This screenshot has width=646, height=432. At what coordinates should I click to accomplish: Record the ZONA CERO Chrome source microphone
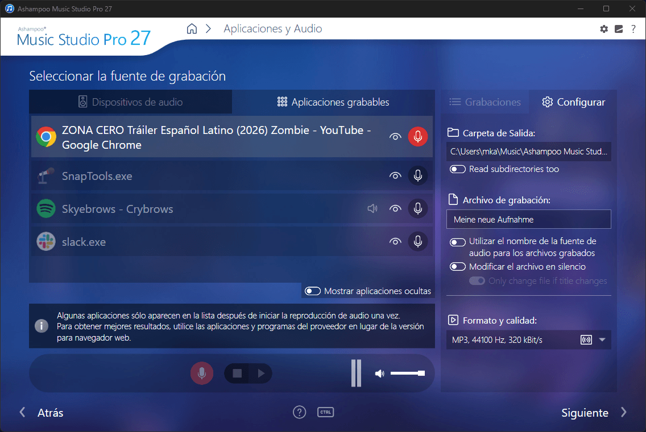418,137
